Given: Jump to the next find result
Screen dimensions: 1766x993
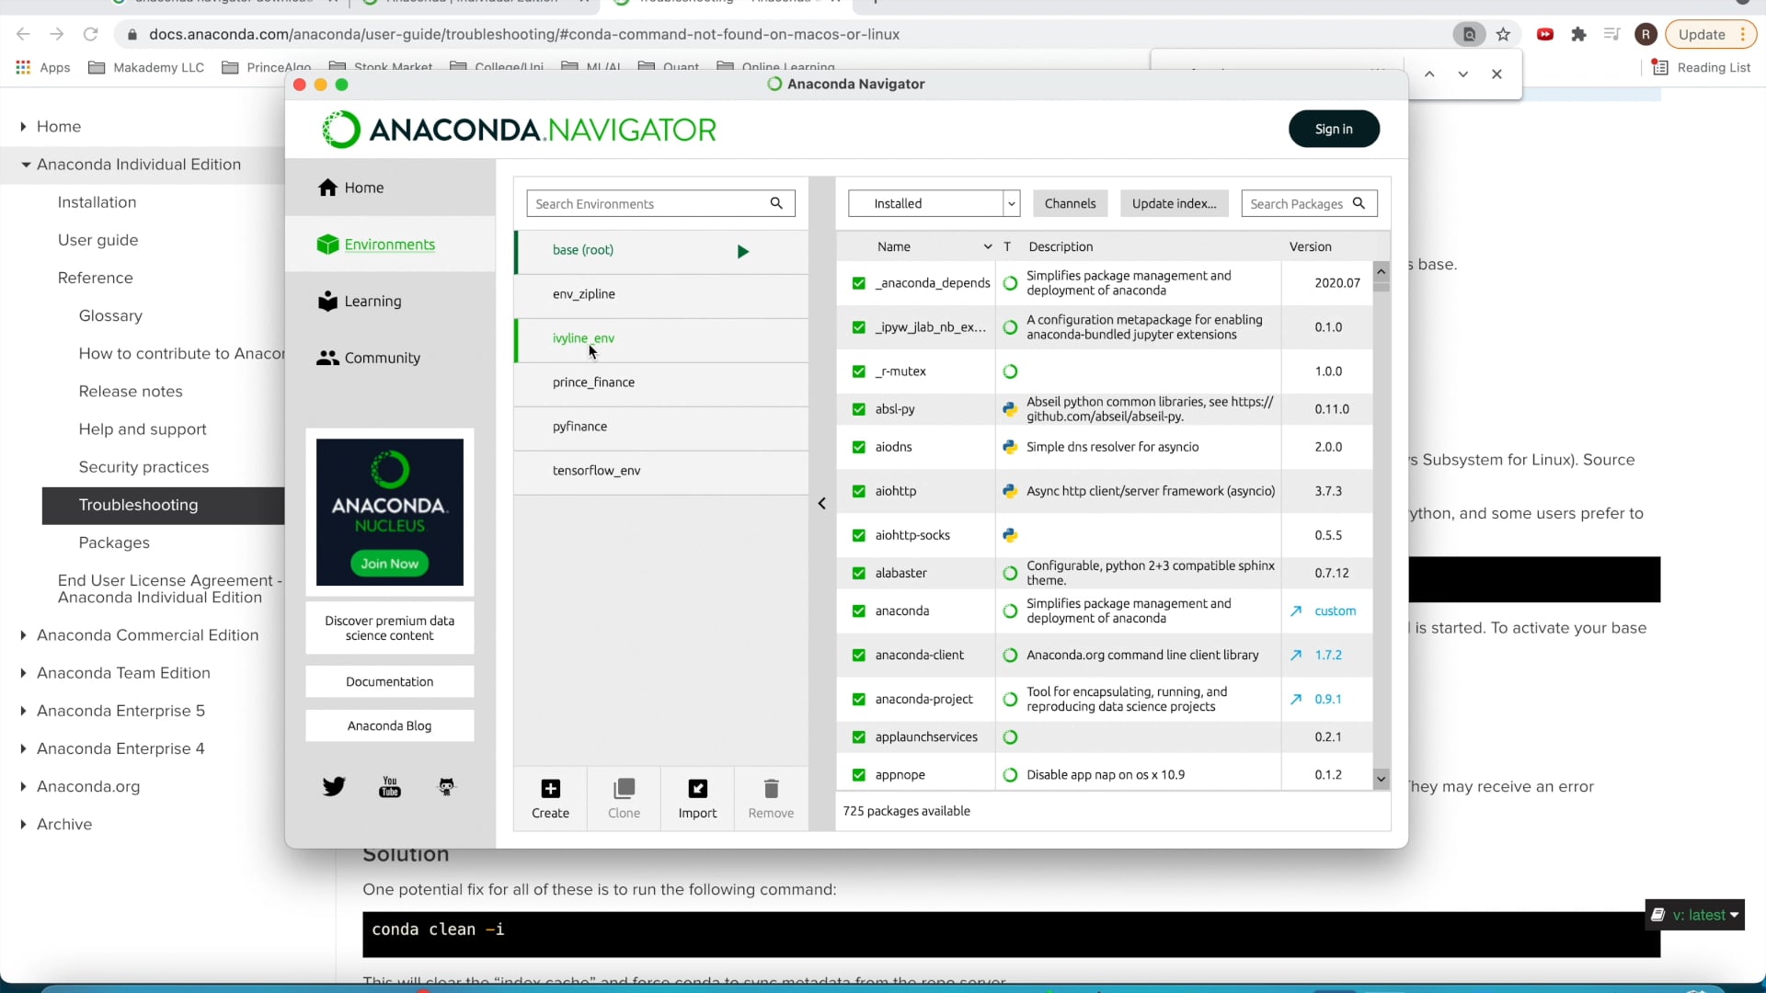Looking at the screenshot, I should (x=1462, y=74).
